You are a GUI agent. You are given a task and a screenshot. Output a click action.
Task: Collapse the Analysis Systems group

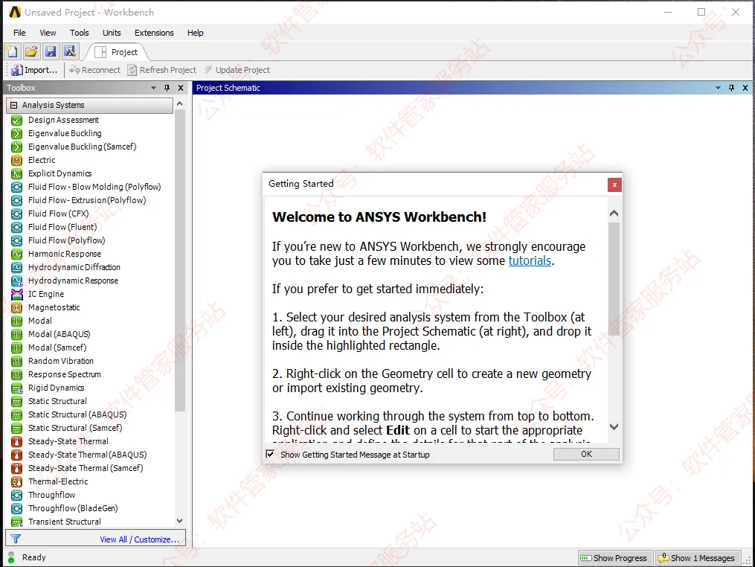[14, 105]
